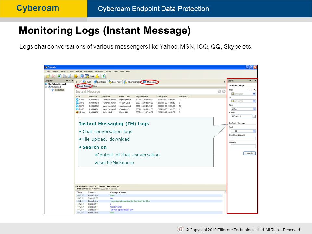Open the Time 'All Day' dropdown
Image resolution: width=312 pixels, height=234 pixels.
pyautogui.click(x=254, y=109)
